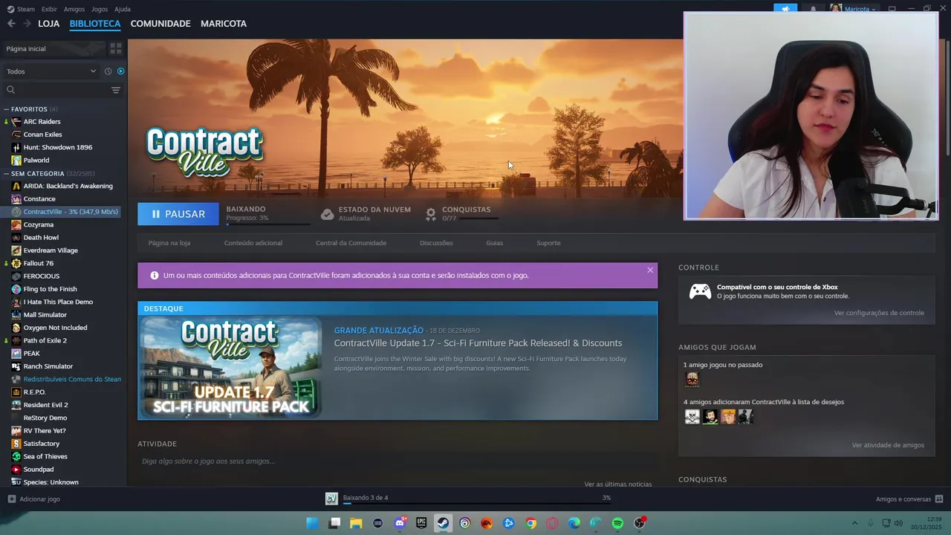Go forward with the right arrow
951x535 pixels.
(x=27, y=24)
